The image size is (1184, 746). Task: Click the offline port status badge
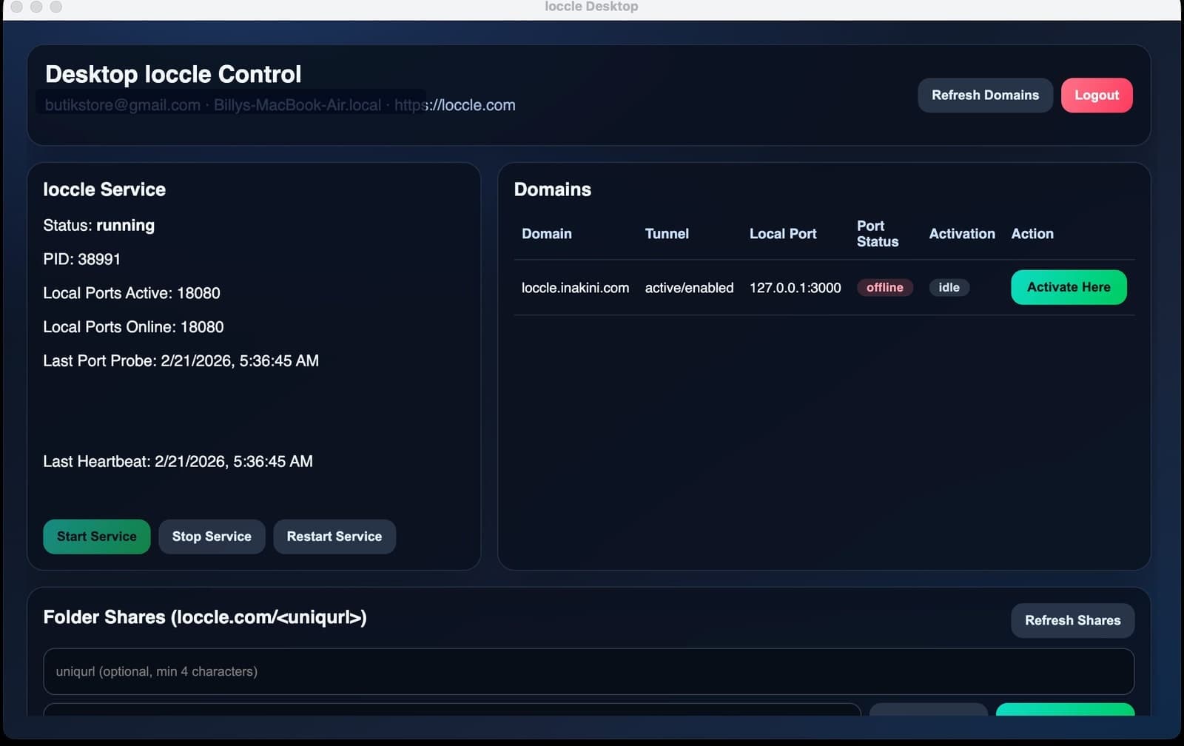pos(885,287)
